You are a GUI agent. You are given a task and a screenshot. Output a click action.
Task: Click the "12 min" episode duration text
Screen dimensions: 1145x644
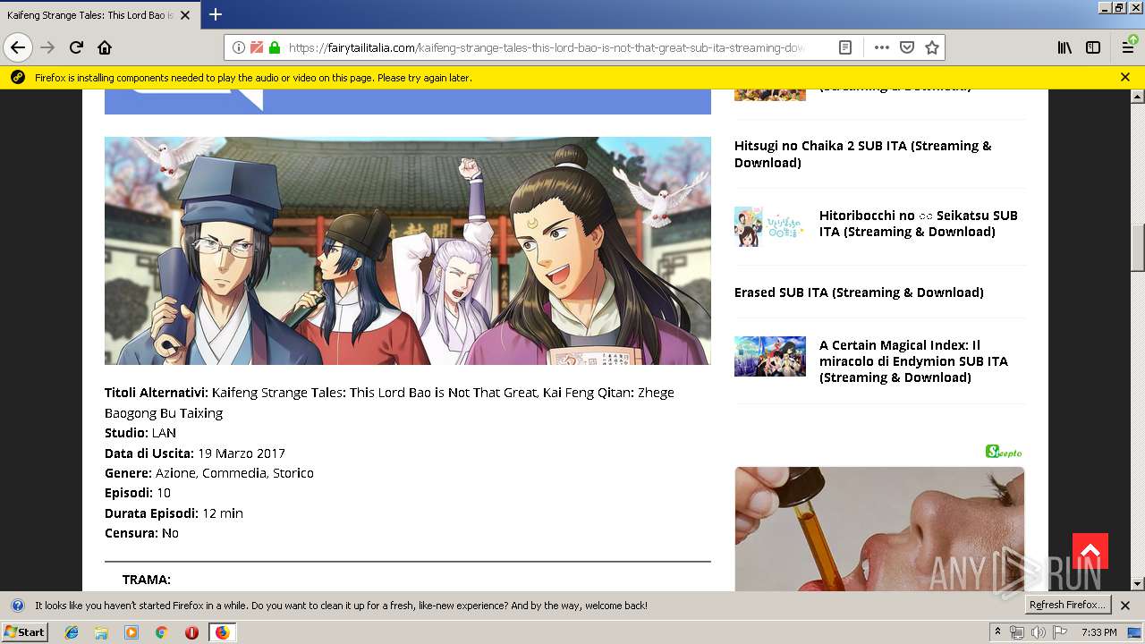223,513
